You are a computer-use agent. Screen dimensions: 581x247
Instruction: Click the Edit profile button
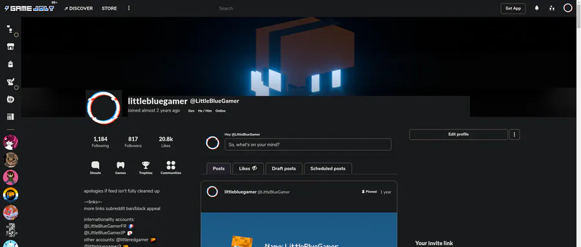(458, 134)
